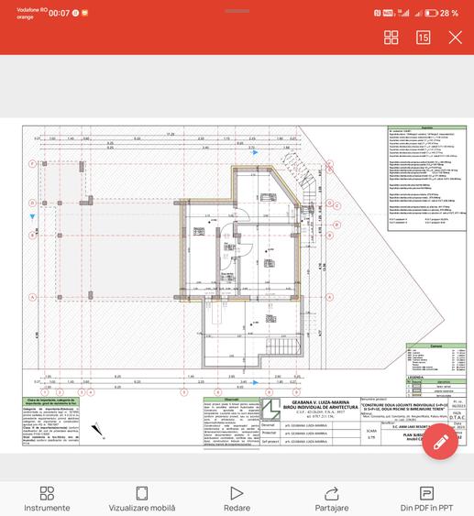Tap the red pencil edit button
Image resolution: width=474 pixels, height=516 pixels.
[x=440, y=442]
